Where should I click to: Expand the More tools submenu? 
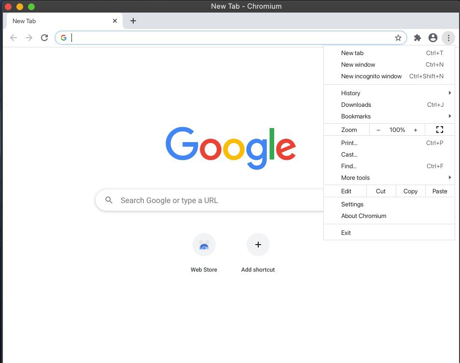point(390,178)
